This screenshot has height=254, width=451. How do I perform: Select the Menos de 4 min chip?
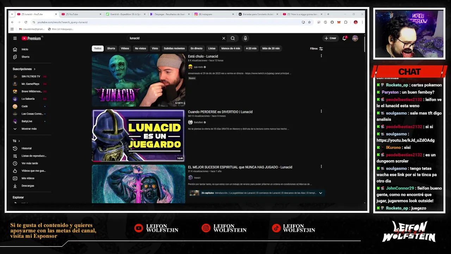point(231,48)
